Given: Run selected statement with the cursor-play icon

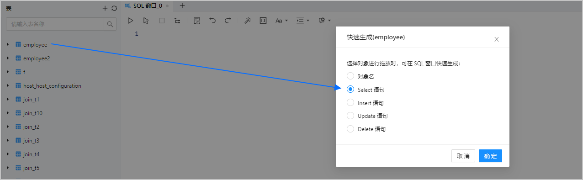Looking at the screenshot, I should (x=146, y=21).
